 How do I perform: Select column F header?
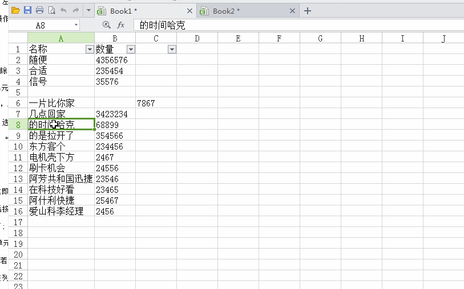click(279, 38)
